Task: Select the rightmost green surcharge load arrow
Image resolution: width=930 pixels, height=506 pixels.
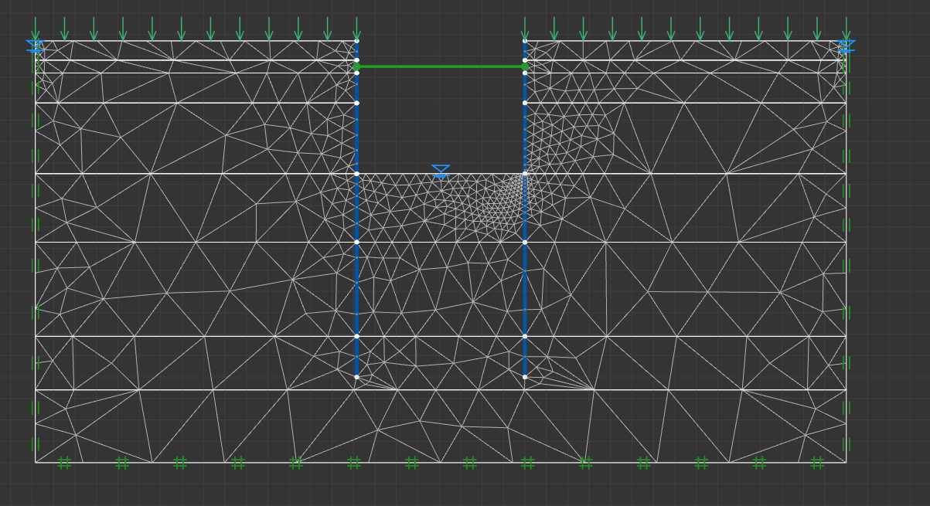Action: coord(846,29)
